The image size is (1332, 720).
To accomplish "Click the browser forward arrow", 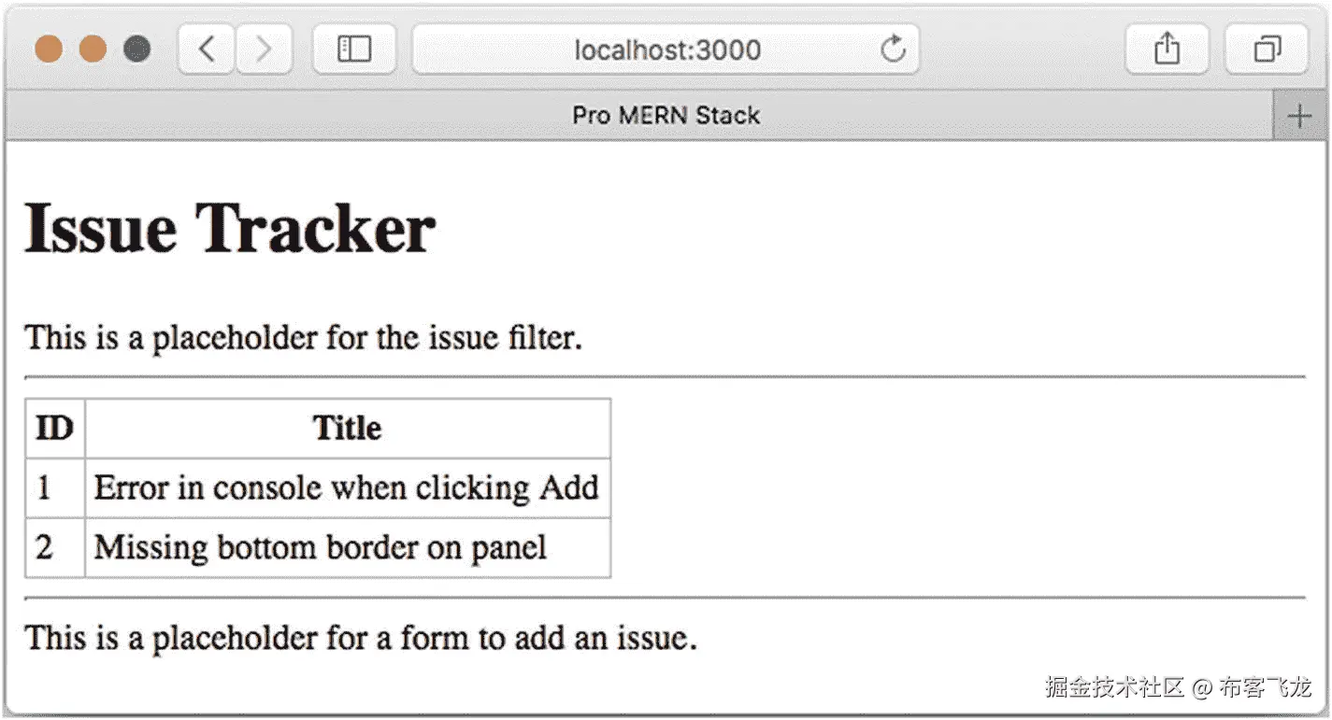I will pyautogui.click(x=264, y=49).
